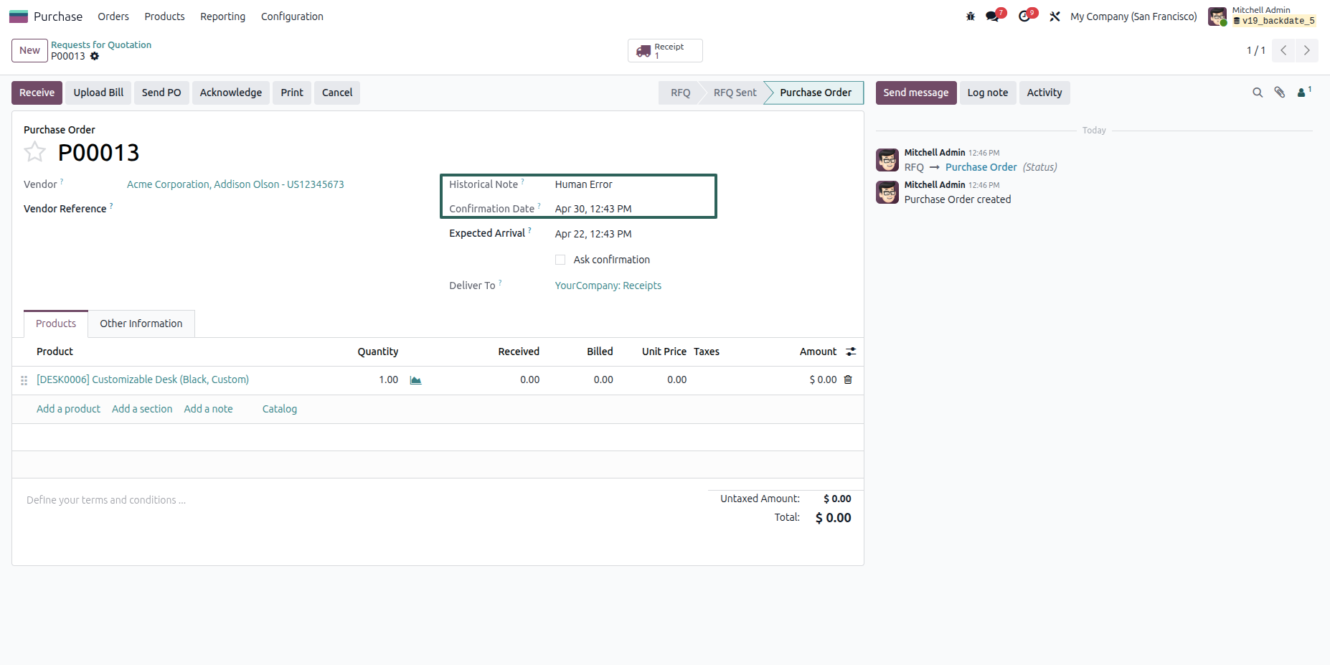Switch to the Other Information tab
Viewport: 1330px width, 665px height.
pos(141,324)
